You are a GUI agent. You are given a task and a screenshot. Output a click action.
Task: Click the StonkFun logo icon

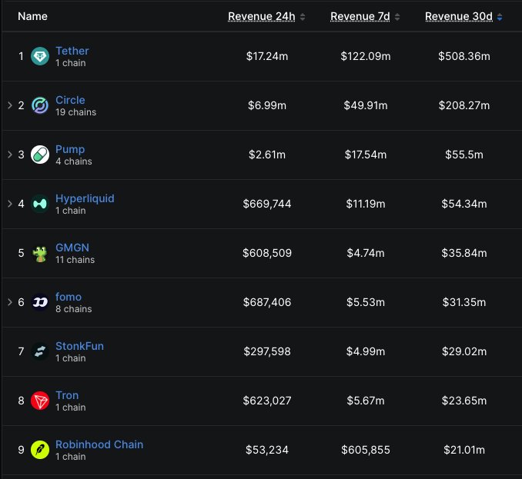click(40, 351)
